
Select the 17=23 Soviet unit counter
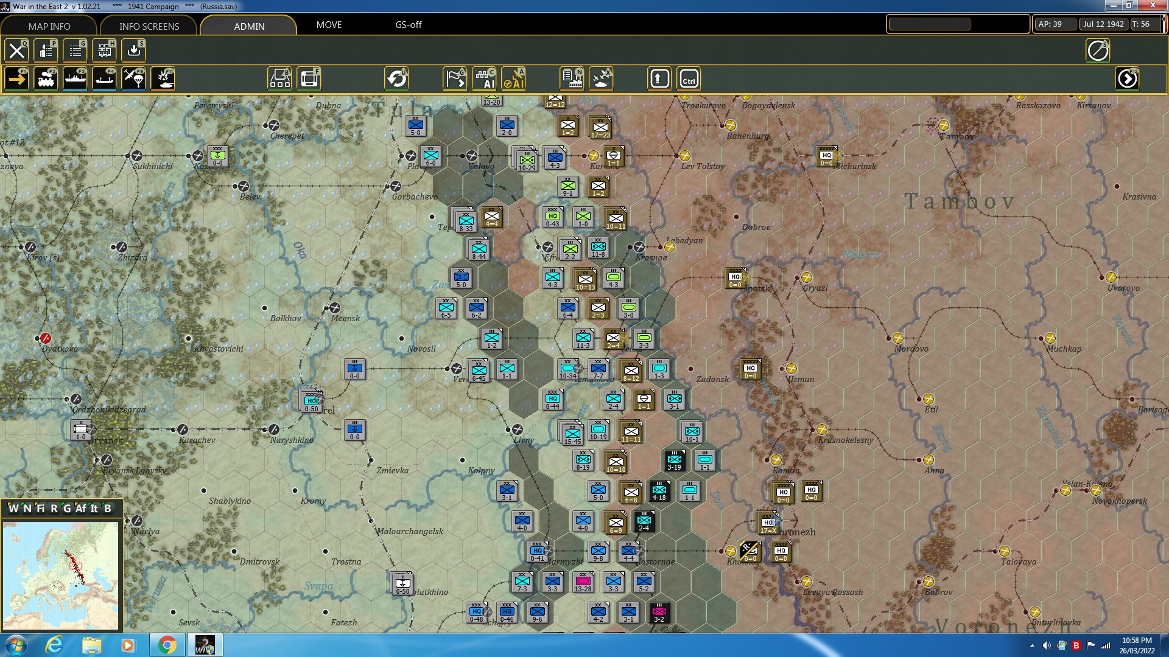pyautogui.click(x=600, y=128)
